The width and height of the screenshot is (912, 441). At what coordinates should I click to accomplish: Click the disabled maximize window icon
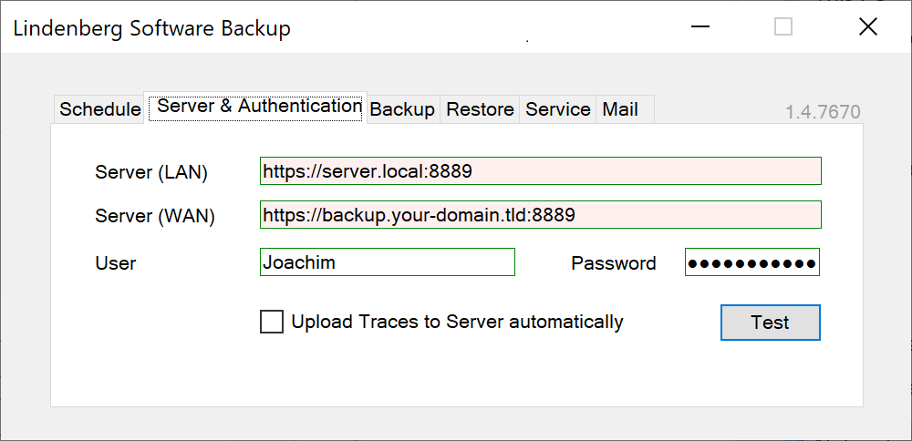coord(783,26)
